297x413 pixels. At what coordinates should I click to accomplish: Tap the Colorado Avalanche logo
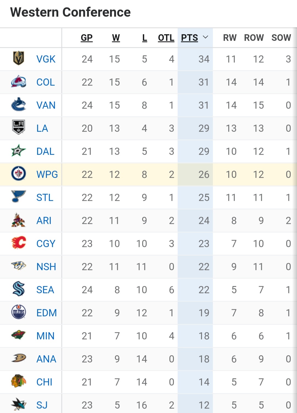(x=18, y=82)
